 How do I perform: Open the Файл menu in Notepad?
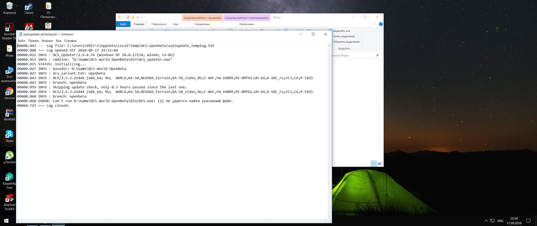[21, 41]
